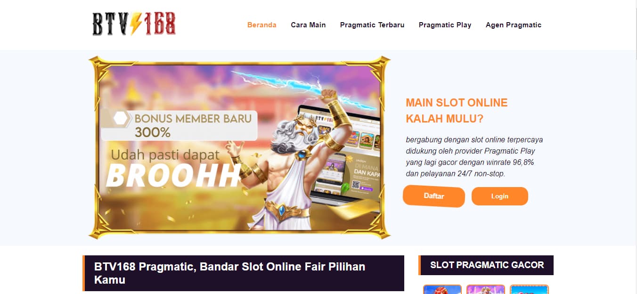
Task: Select Agen Pragmatic in the navigation
Action: point(514,25)
